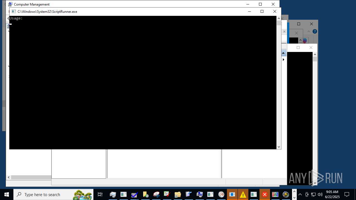Open the volume speaker tray icon
This screenshot has height=200, width=356.
click(320, 194)
